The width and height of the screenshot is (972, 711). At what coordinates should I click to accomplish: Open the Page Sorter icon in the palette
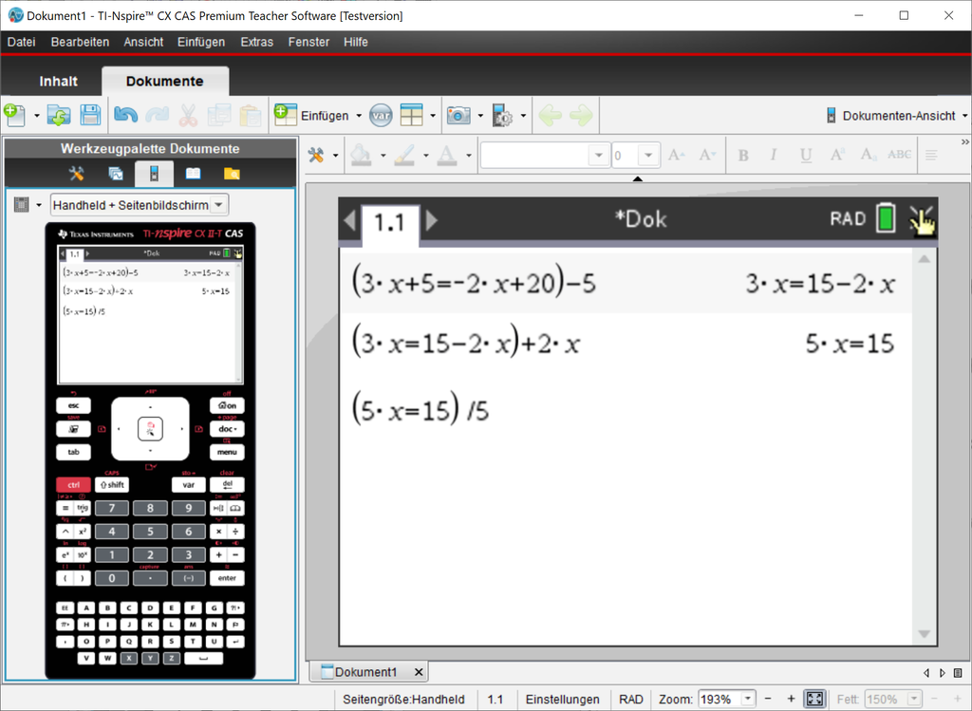pyautogui.click(x=115, y=174)
